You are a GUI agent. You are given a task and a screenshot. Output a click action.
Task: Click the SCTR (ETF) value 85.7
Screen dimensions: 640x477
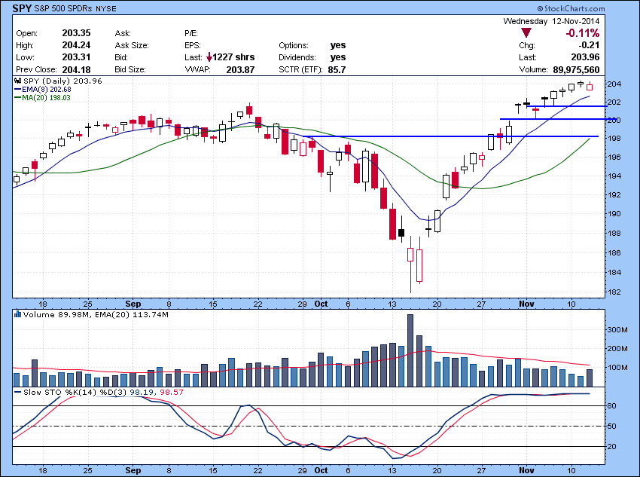337,70
